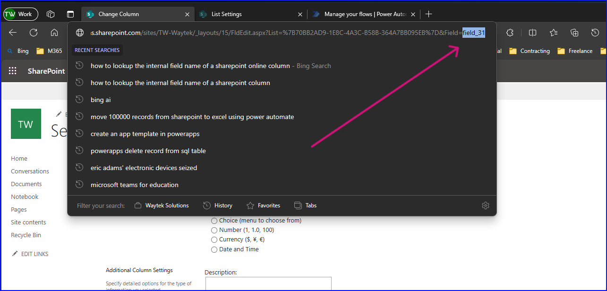Open Recycle Bin in the navigation

[26, 235]
